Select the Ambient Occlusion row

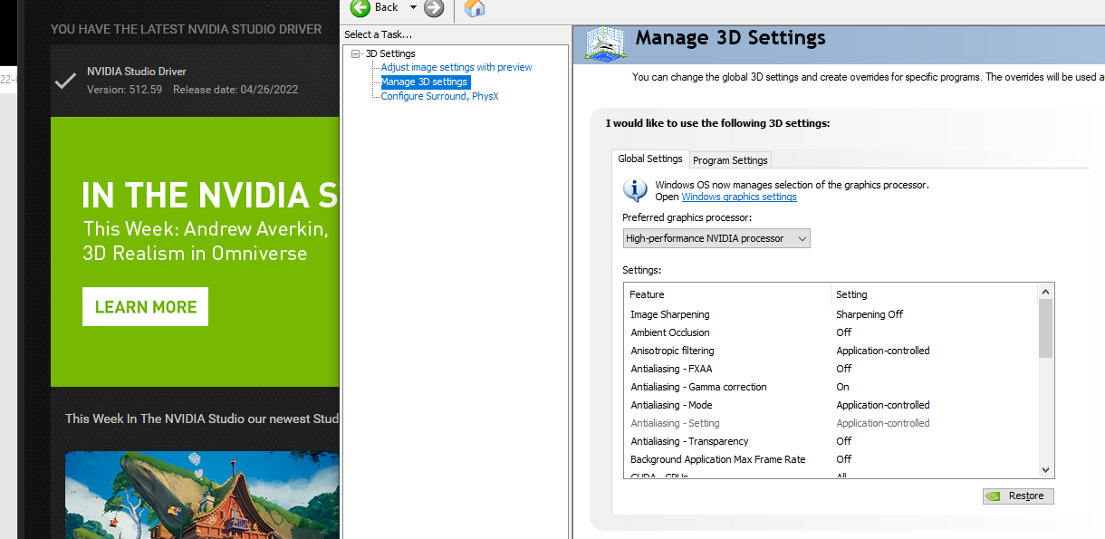click(831, 332)
